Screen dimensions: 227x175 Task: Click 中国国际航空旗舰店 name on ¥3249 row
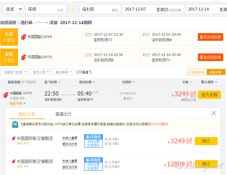35,138
